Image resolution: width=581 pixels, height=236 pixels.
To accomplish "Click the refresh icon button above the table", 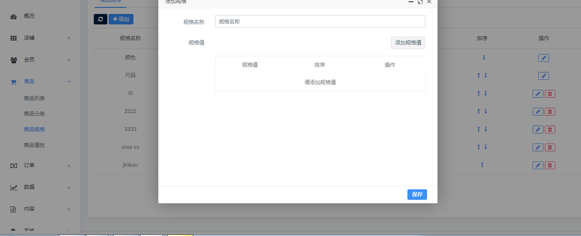I will 100,19.
